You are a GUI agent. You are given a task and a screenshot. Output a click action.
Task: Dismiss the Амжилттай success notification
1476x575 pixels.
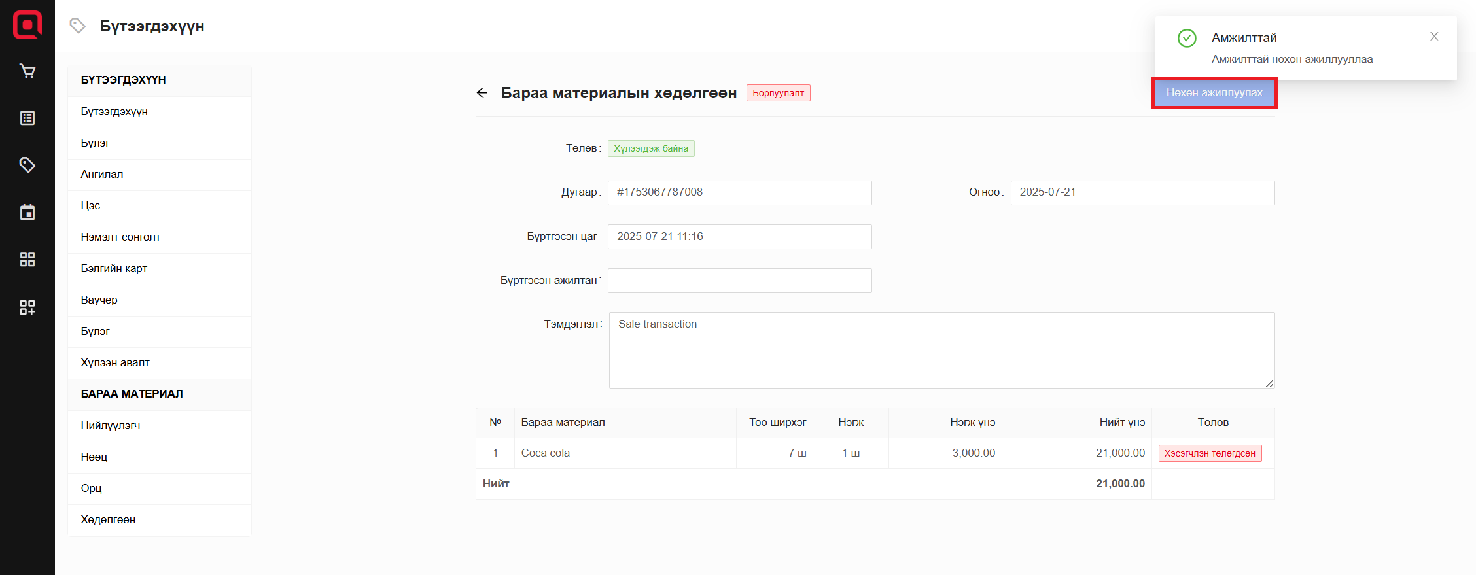(1433, 37)
